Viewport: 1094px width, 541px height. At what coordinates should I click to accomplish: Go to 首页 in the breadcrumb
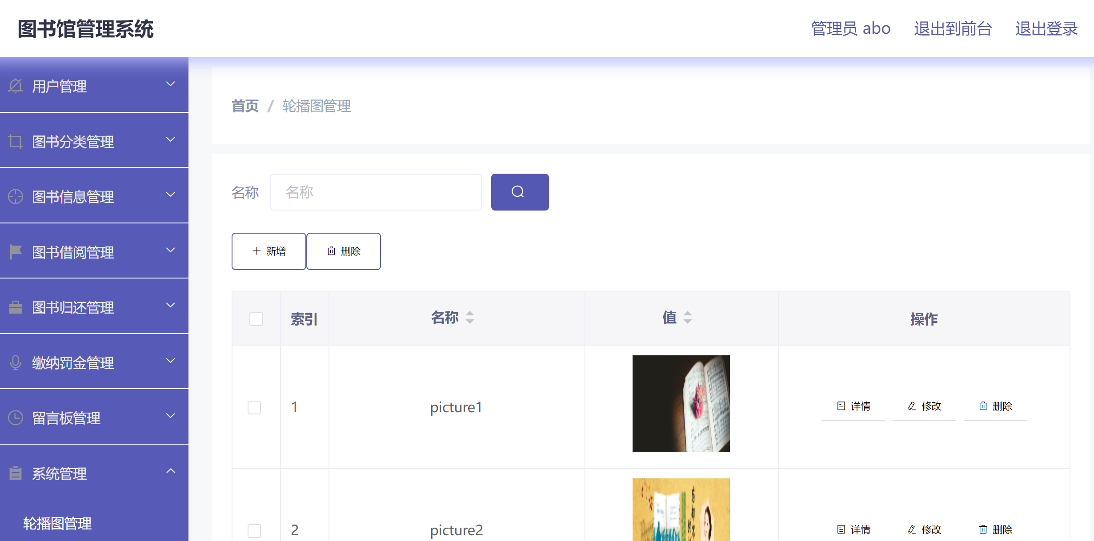coord(245,106)
